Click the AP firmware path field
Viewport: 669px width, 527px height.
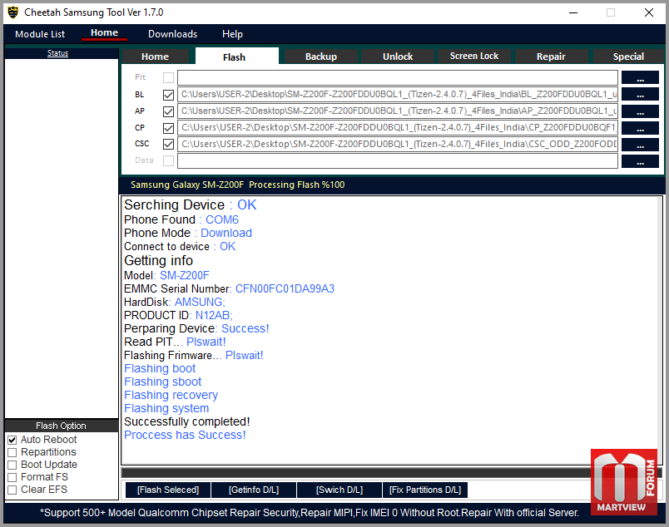tap(397, 111)
